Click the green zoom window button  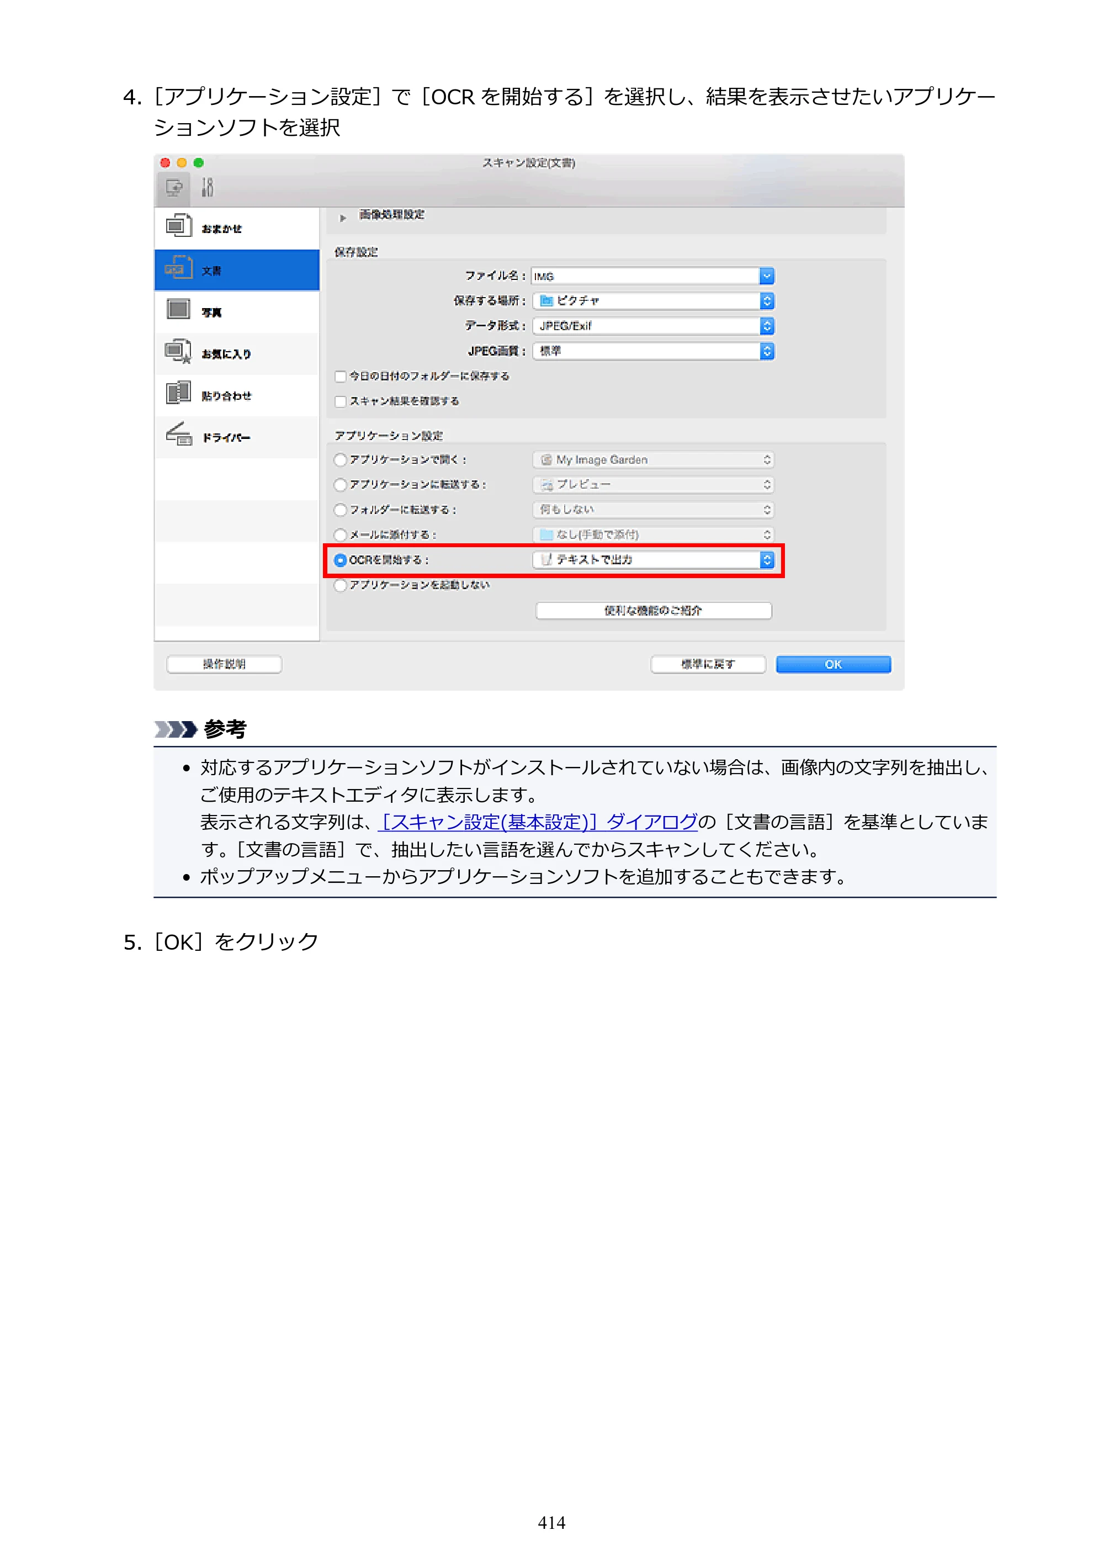point(199,162)
